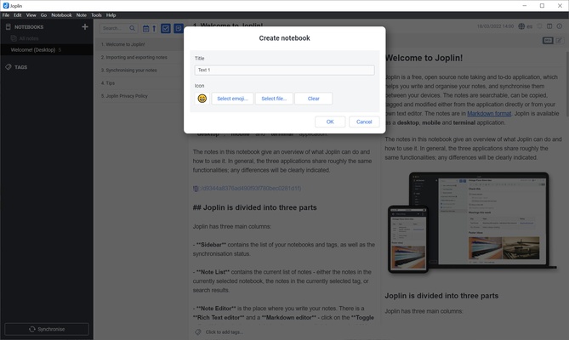Click the Select file... button
This screenshot has width=569, height=340.
point(274,99)
